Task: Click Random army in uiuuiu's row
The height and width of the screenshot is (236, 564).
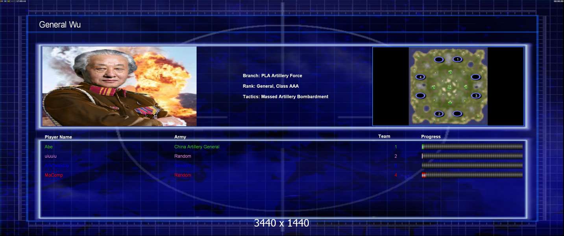Action: 183,156
